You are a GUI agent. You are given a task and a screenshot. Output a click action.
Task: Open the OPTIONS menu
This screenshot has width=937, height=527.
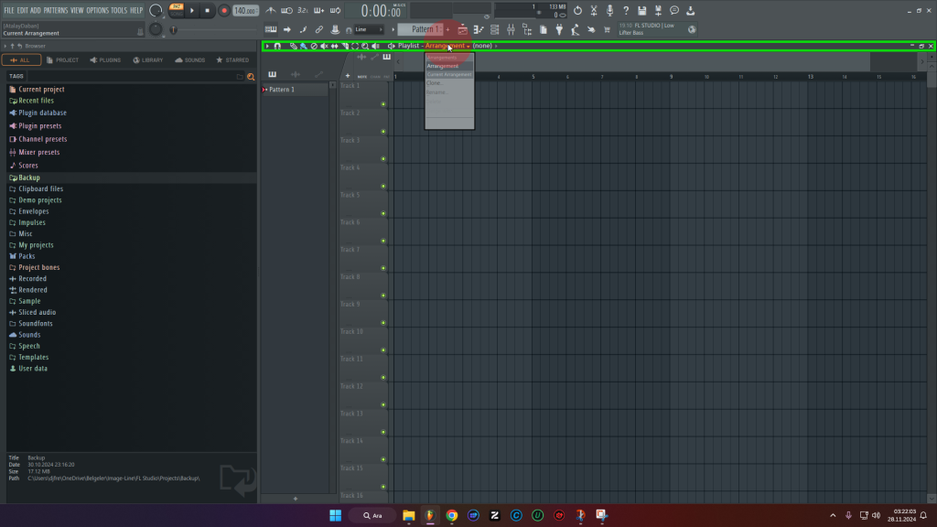(97, 10)
